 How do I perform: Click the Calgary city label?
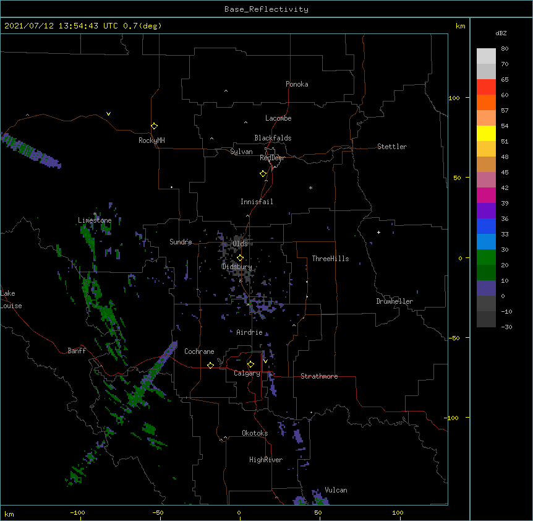pyautogui.click(x=247, y=373)
